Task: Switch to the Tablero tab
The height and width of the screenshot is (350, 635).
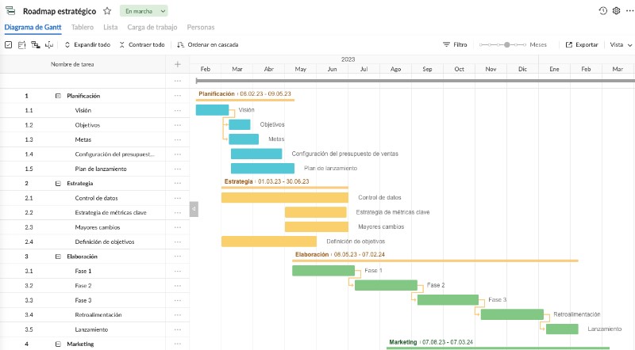Action: tap(83, 27)
